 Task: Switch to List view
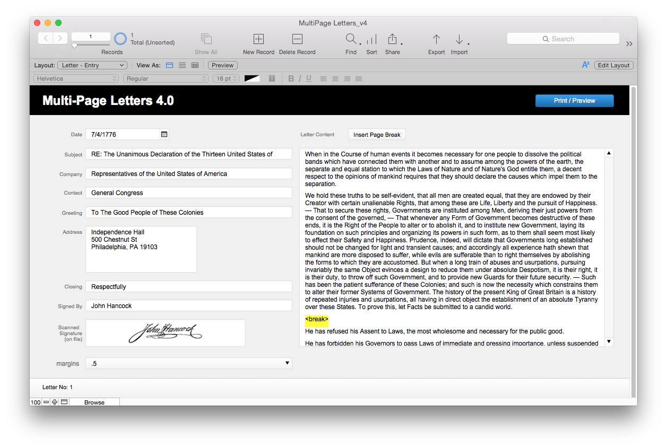click(182, 65)
